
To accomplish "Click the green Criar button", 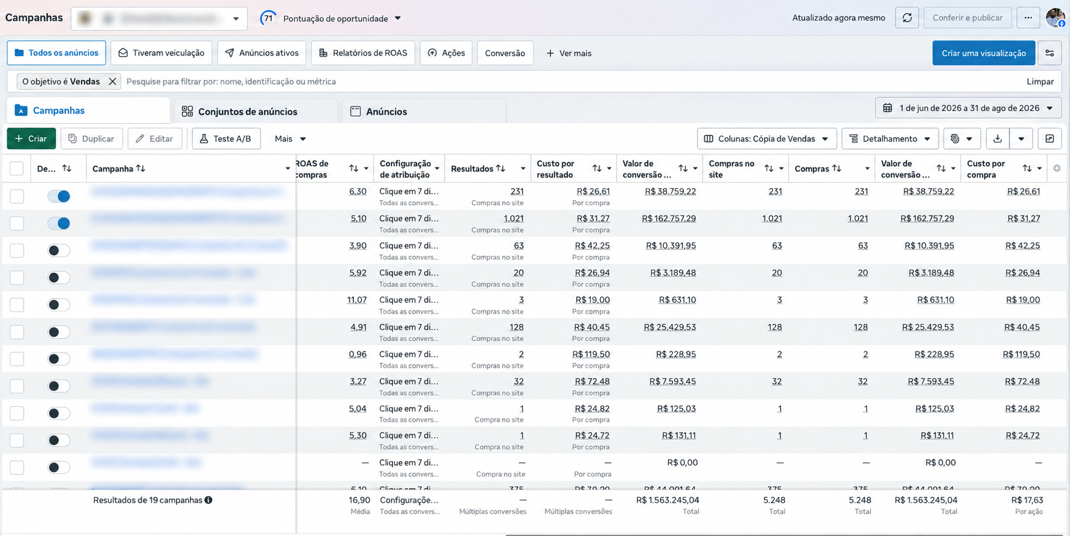I will point(31,139).
